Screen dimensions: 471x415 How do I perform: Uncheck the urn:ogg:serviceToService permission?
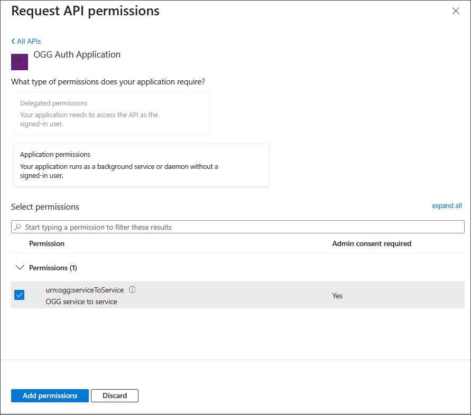19,295
